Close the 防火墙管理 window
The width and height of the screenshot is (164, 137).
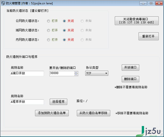[x=159, y=3]
